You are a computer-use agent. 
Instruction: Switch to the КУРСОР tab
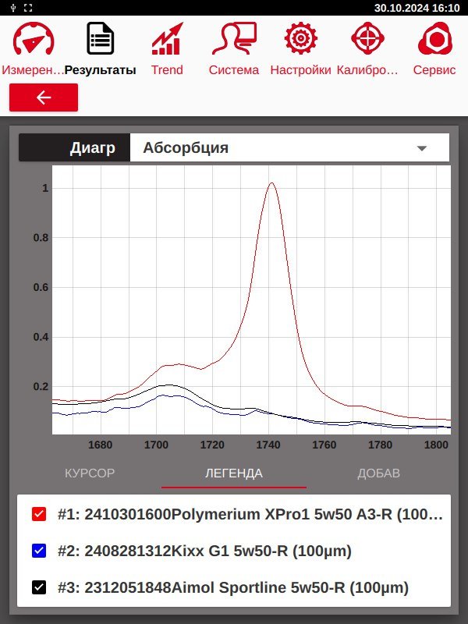click(x=90, y=473)
